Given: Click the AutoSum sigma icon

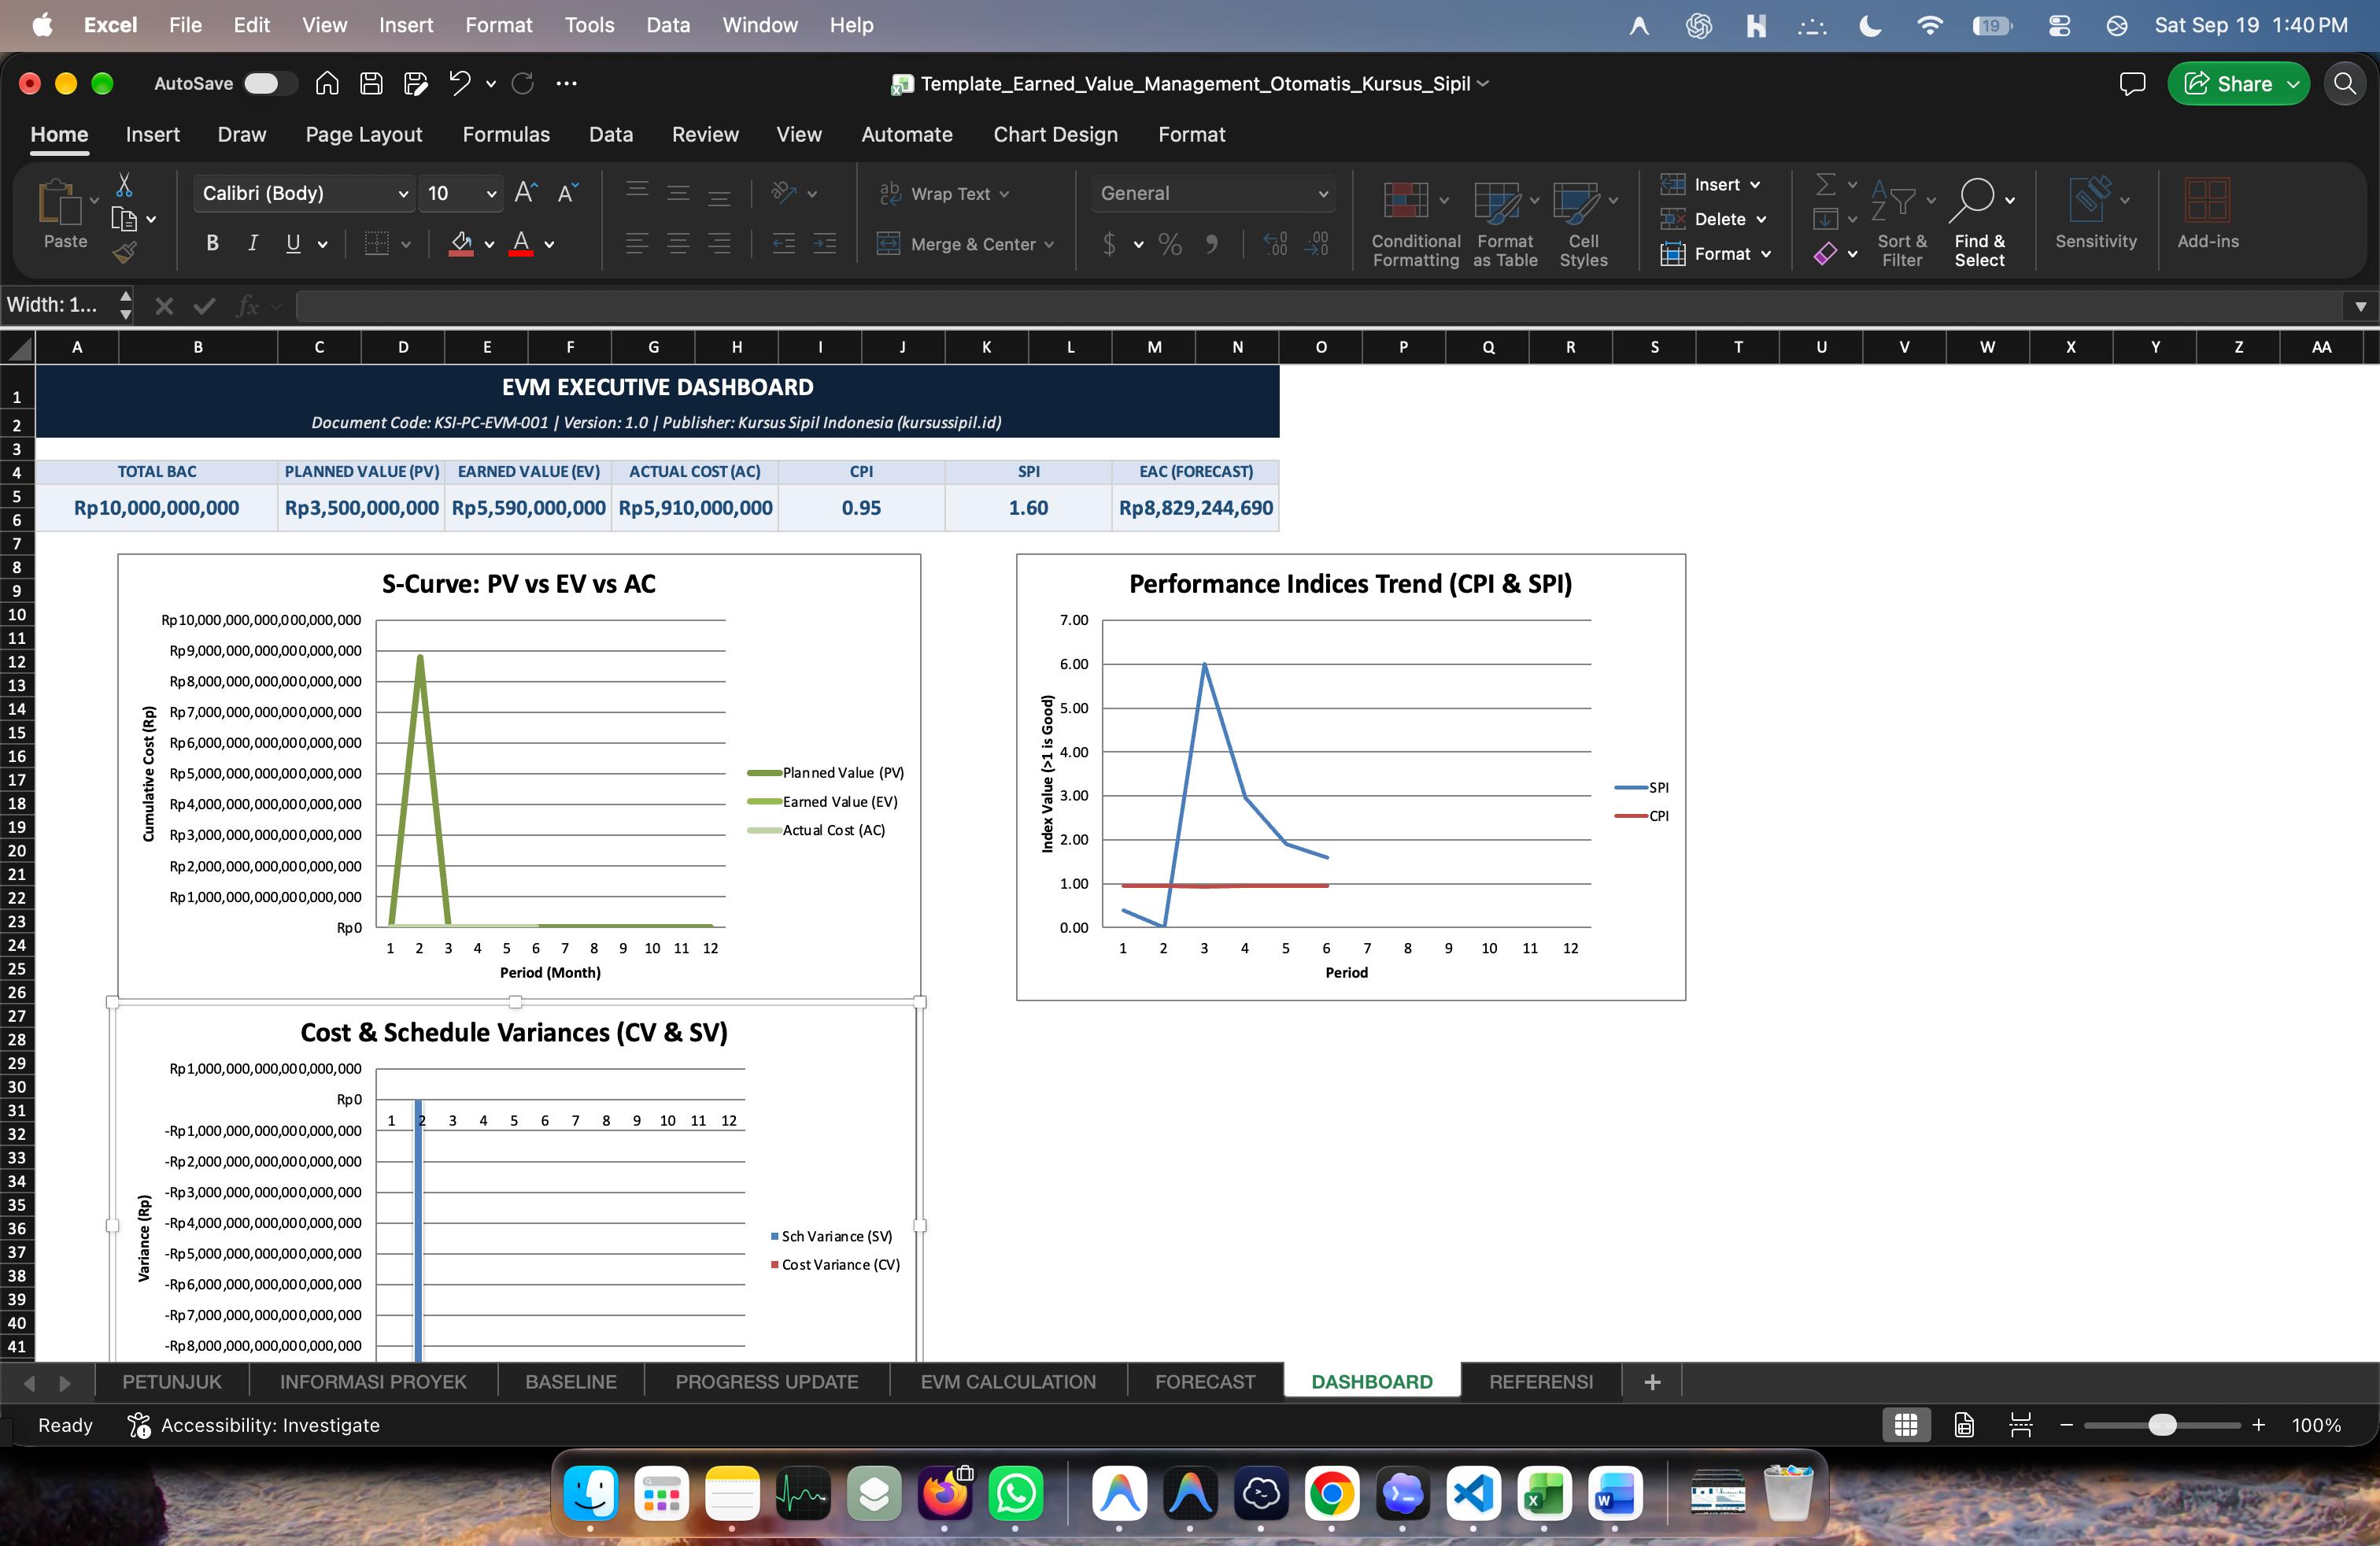Looking at the screenshot, I should (1825, 184).
